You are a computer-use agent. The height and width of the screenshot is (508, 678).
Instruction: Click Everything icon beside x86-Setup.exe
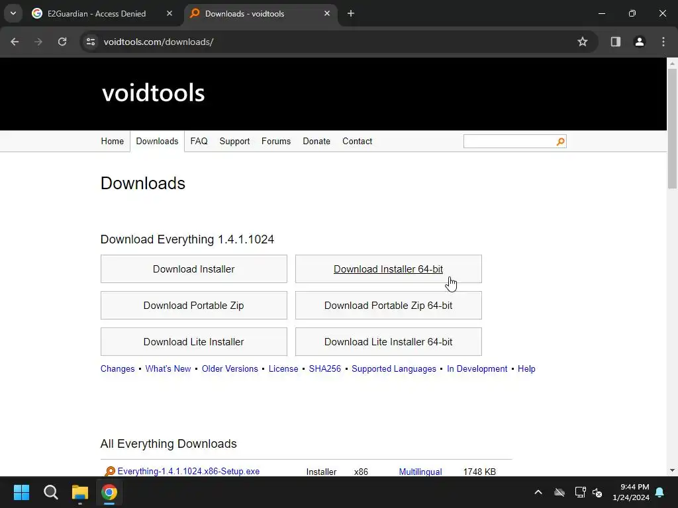tap(110, 471)
